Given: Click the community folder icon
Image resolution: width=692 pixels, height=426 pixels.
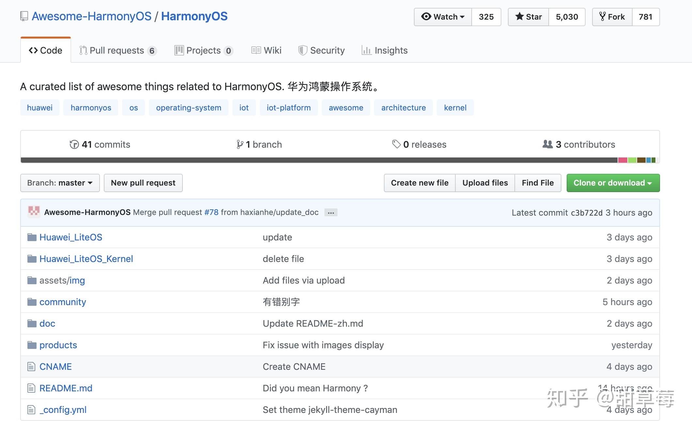Looking at the screenshot, I should click(32, 302).
